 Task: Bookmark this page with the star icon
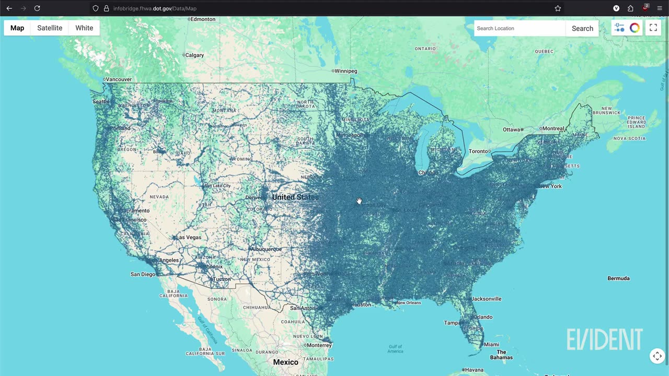pos(558,8)
